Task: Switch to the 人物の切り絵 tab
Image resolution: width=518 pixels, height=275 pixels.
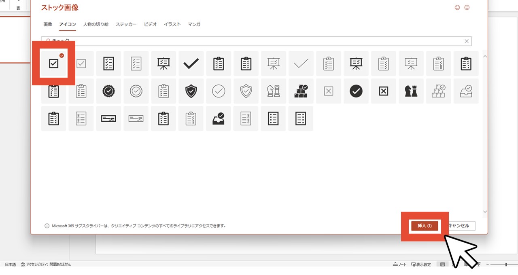Action: point(96,24)
